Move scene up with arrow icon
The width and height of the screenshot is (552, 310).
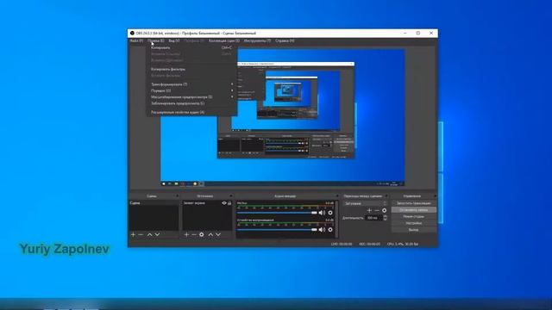pyautogui.click(x=149, y=234)
